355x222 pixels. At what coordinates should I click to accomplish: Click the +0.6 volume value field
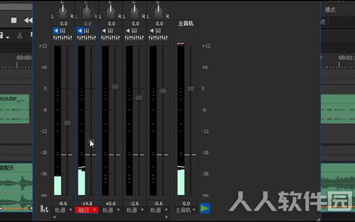(x=111, y=204)
